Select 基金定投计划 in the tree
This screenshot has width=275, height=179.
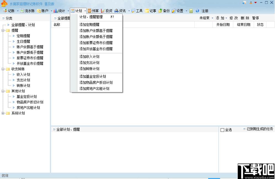coord(27,97)
